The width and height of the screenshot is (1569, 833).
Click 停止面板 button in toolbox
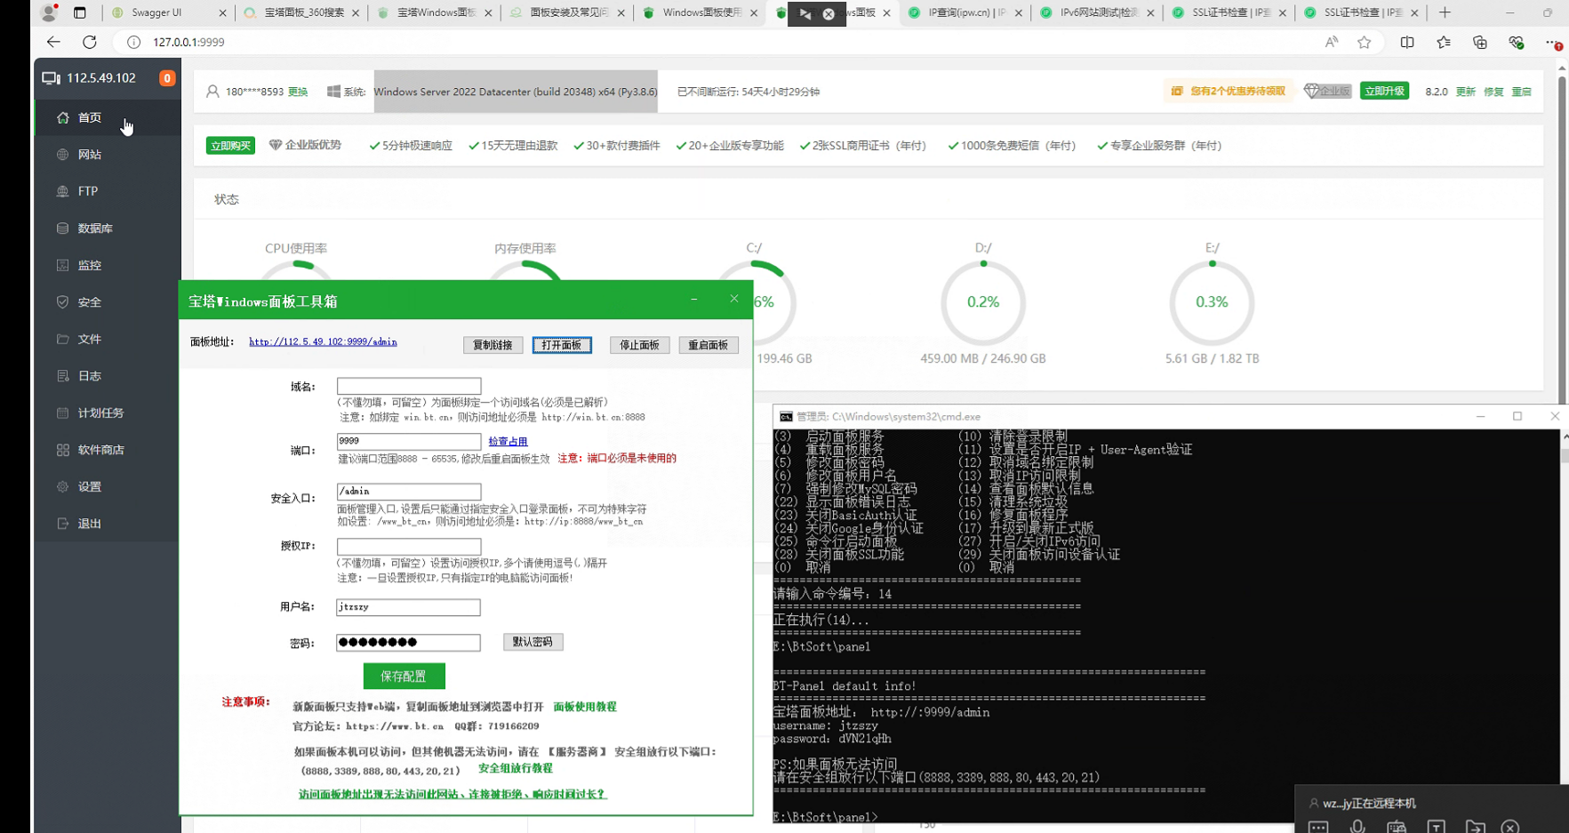[639, 345]
